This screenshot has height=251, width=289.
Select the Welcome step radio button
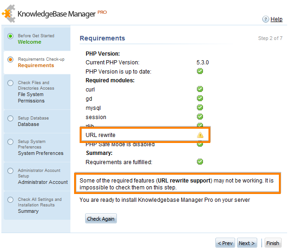point(10,36)
